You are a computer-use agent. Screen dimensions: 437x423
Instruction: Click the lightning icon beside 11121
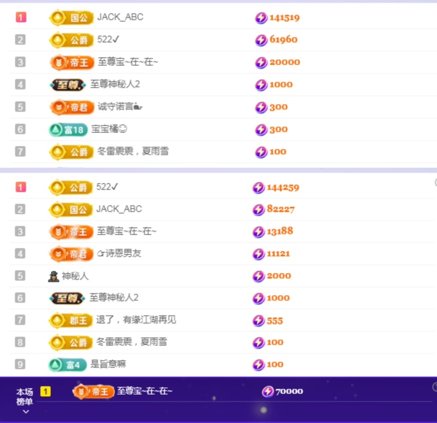259,254
